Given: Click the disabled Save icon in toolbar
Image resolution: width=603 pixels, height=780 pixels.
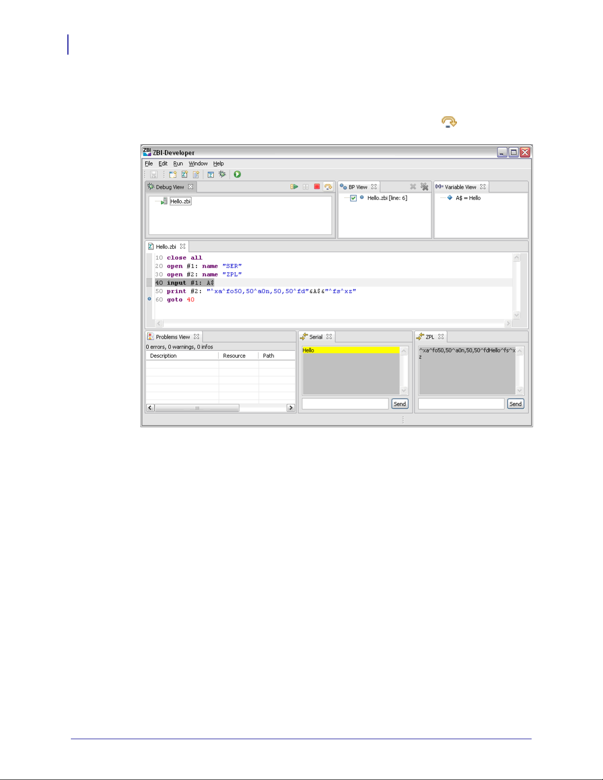Looking at the screenshot, I should (154, 174).
